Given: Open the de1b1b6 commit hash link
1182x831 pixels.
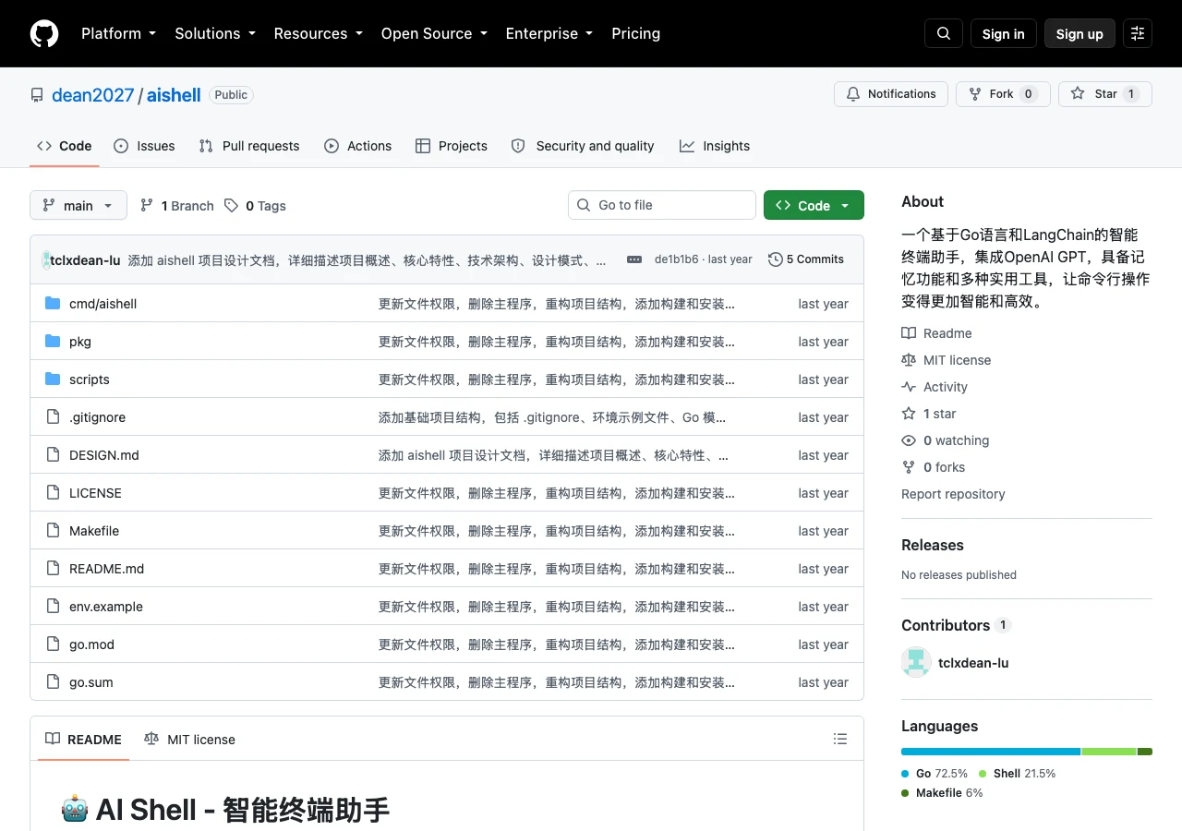Looking at the screenshot, I should click(x=676, y=259).
